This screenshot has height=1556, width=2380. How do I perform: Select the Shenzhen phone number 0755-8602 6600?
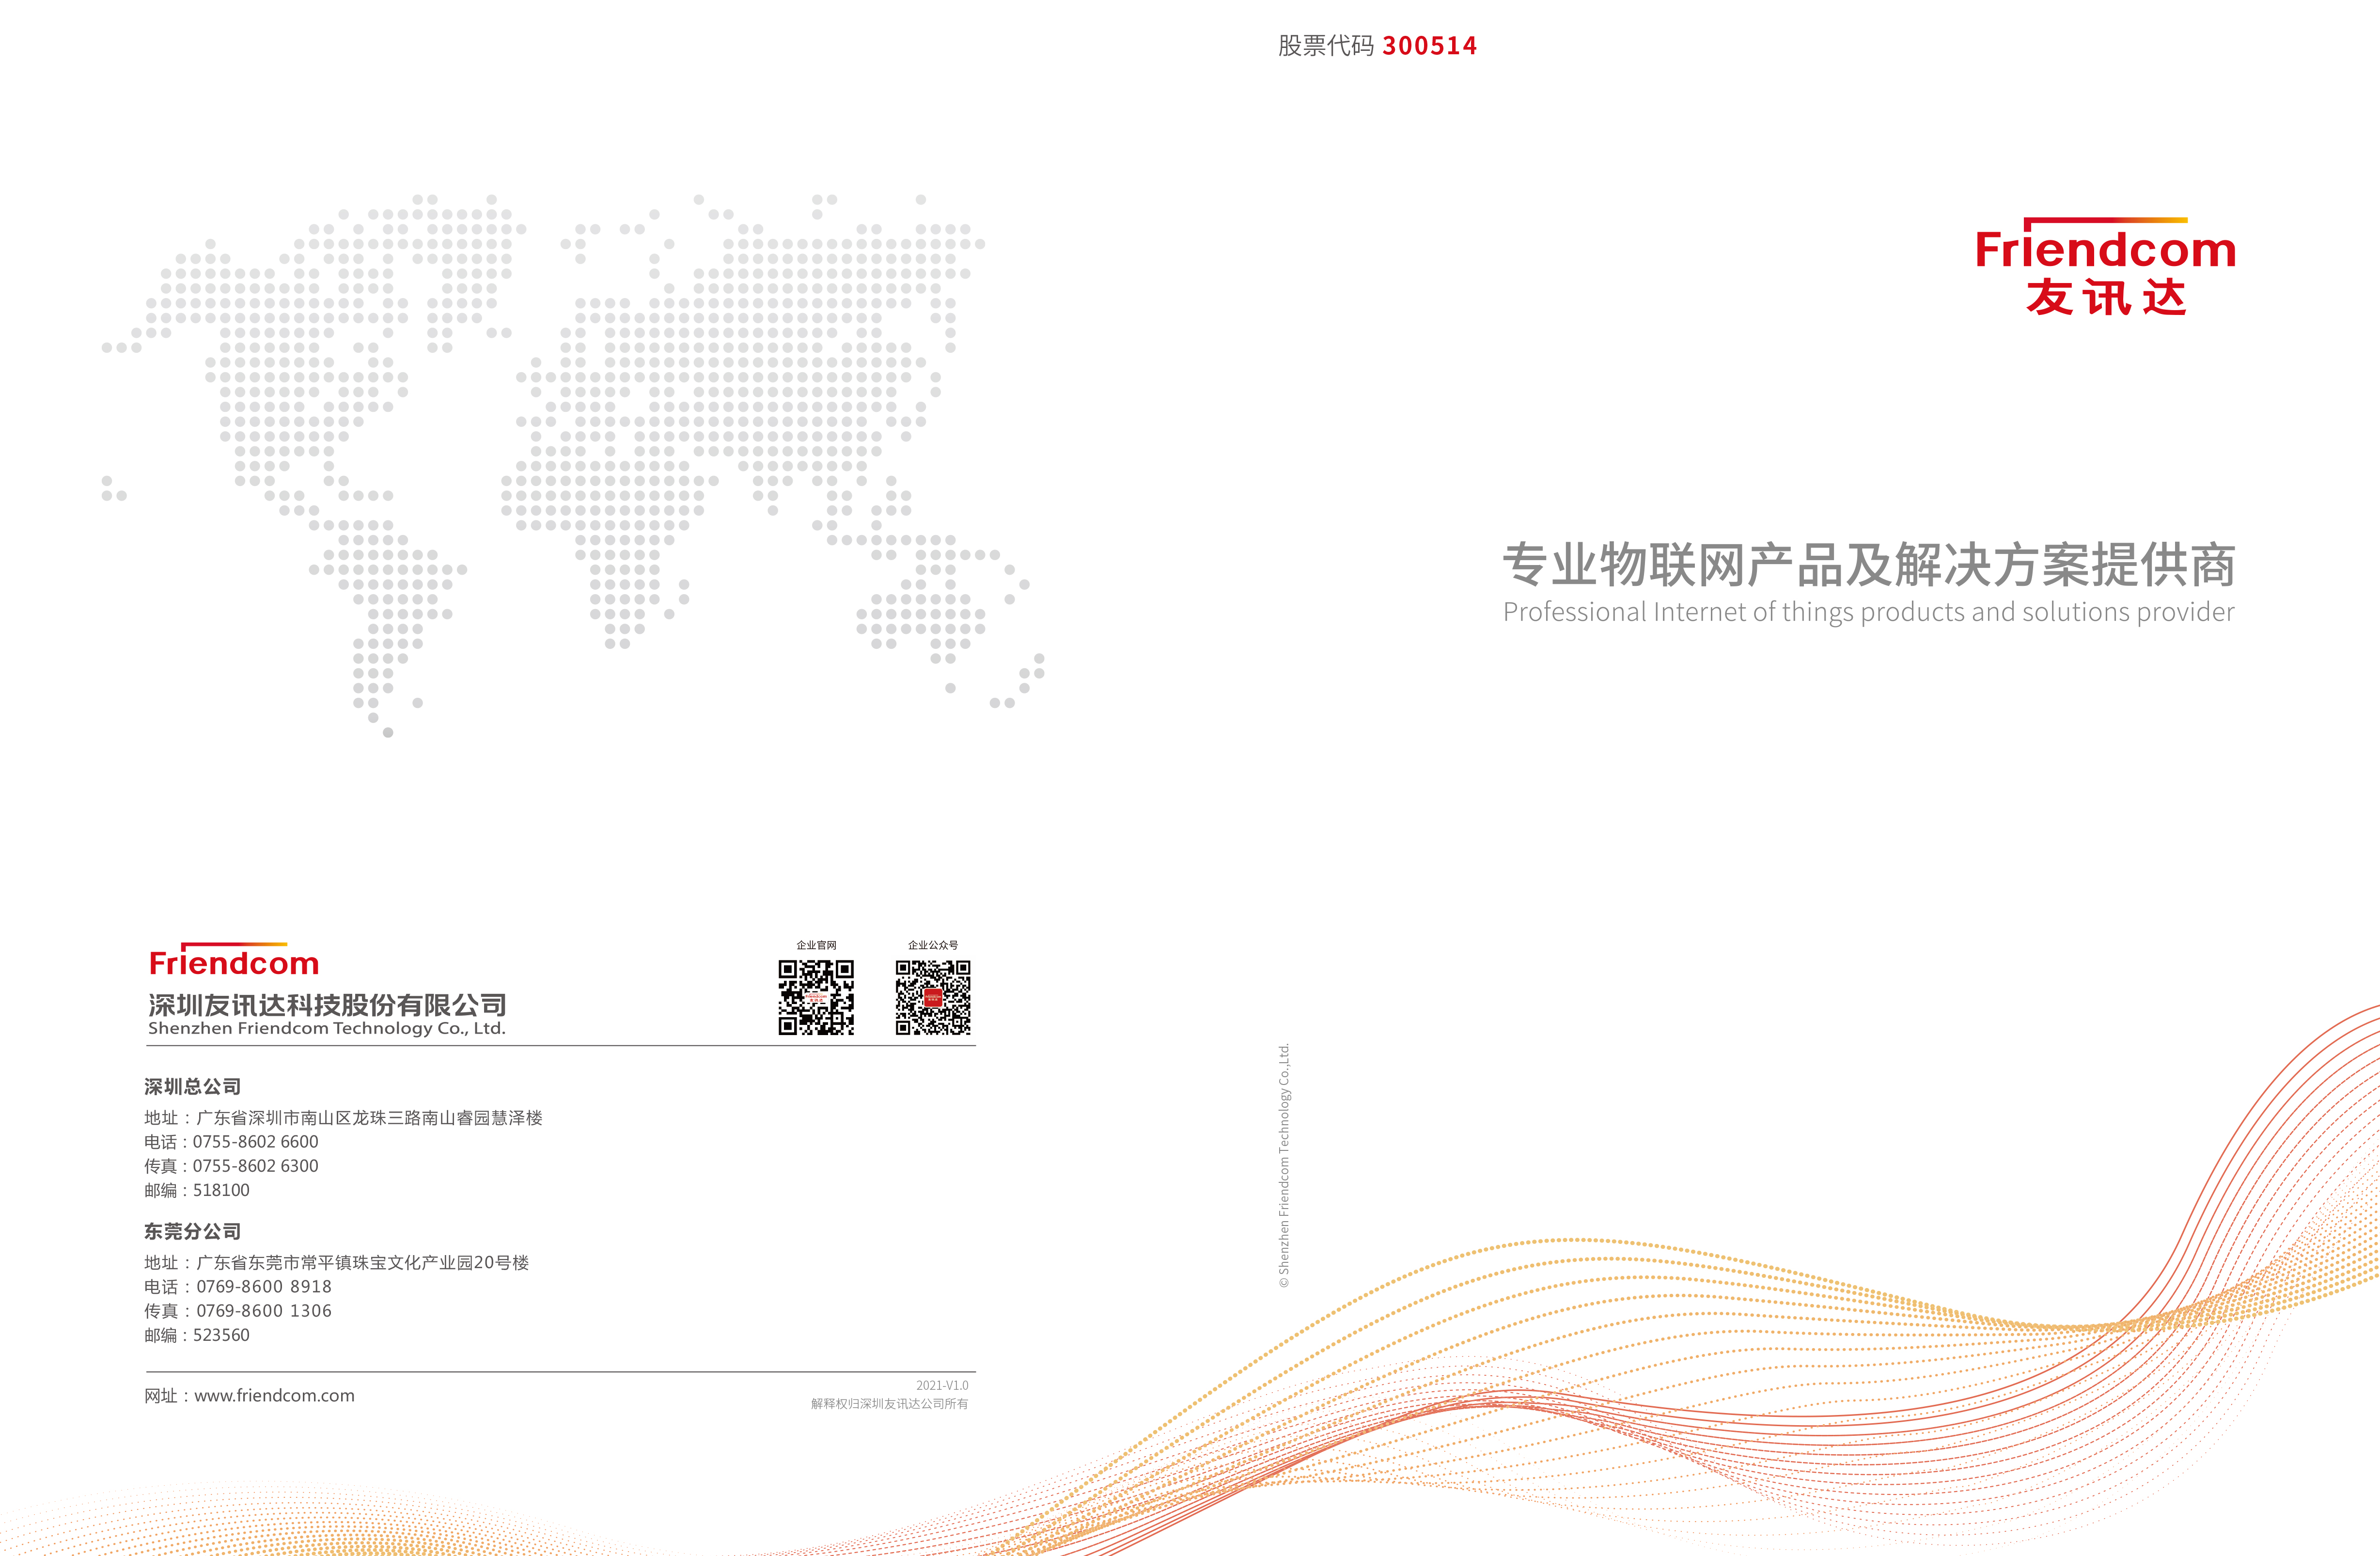[255, 1141]
